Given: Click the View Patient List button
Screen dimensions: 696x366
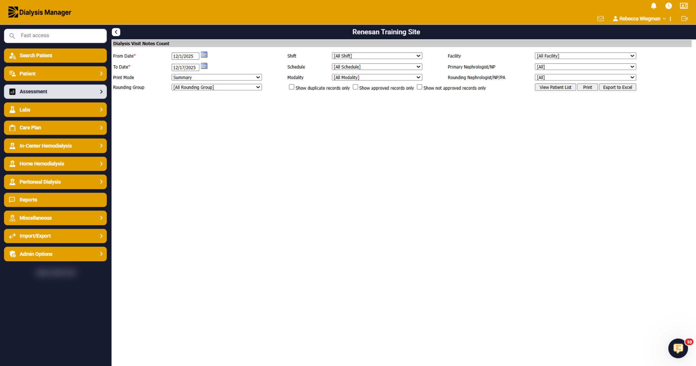Looking at the screenshot, I should (555, 87).
